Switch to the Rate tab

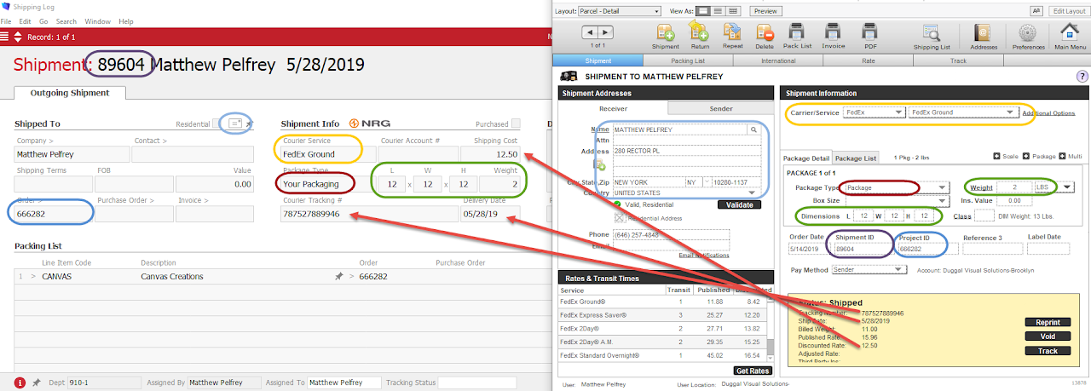point(868,61)
